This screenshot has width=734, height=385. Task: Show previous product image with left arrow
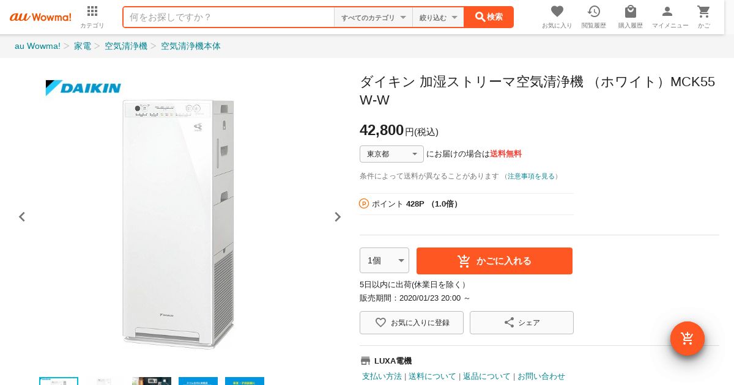(22, 217)
